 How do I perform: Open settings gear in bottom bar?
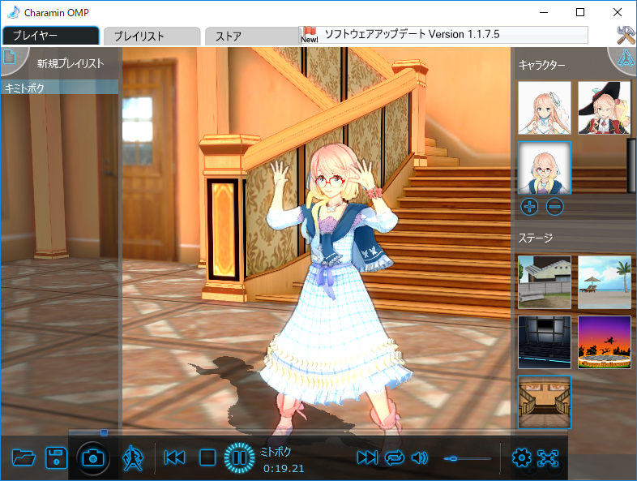coord(521,457)
